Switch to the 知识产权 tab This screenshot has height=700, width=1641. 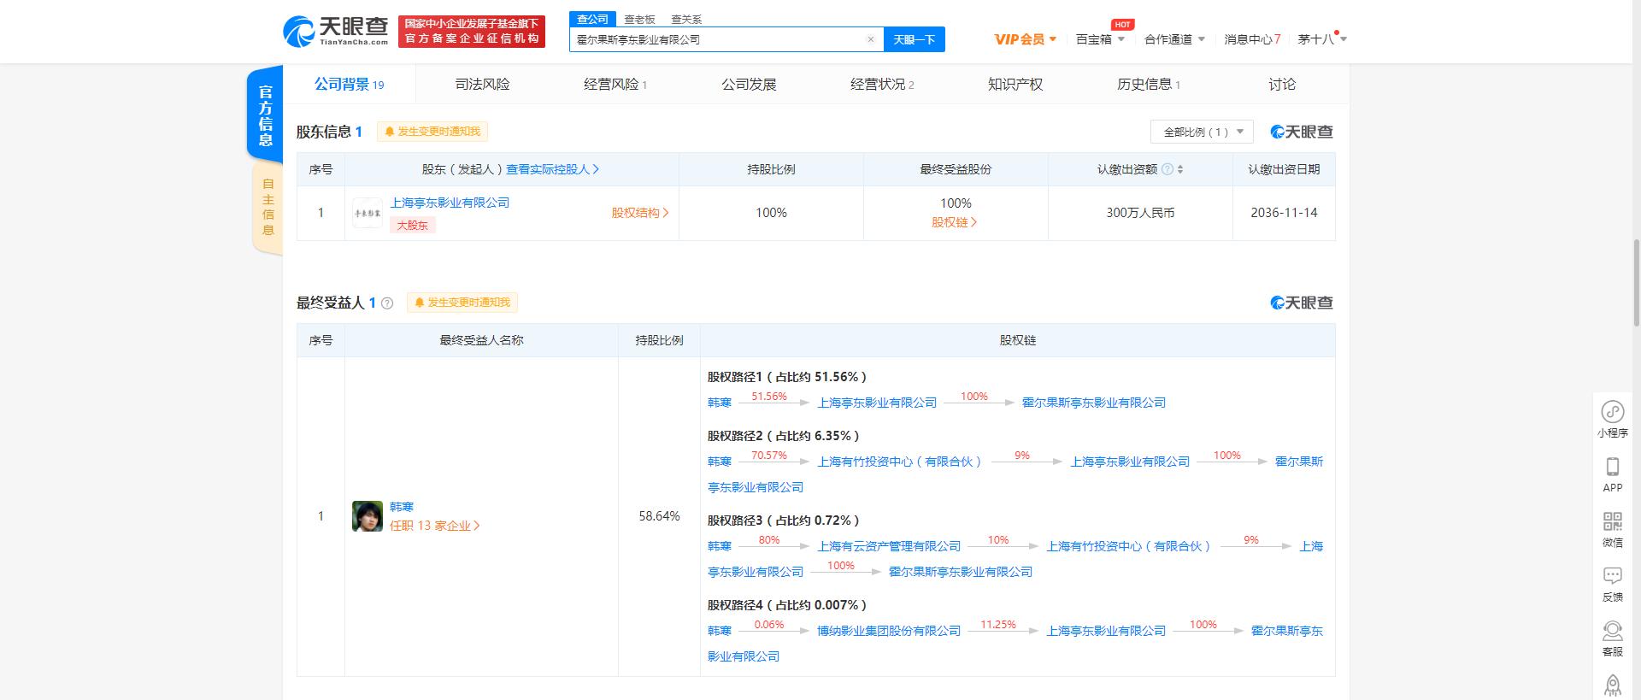1015,85
